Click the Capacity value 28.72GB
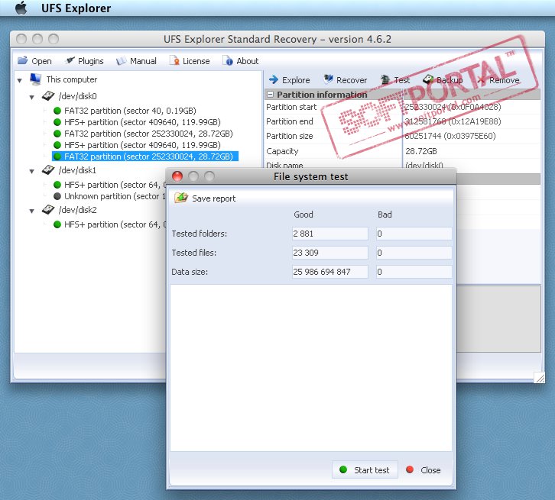Image resolution: width=555 pixels, height=500 pixels. [x=421, y=151]
